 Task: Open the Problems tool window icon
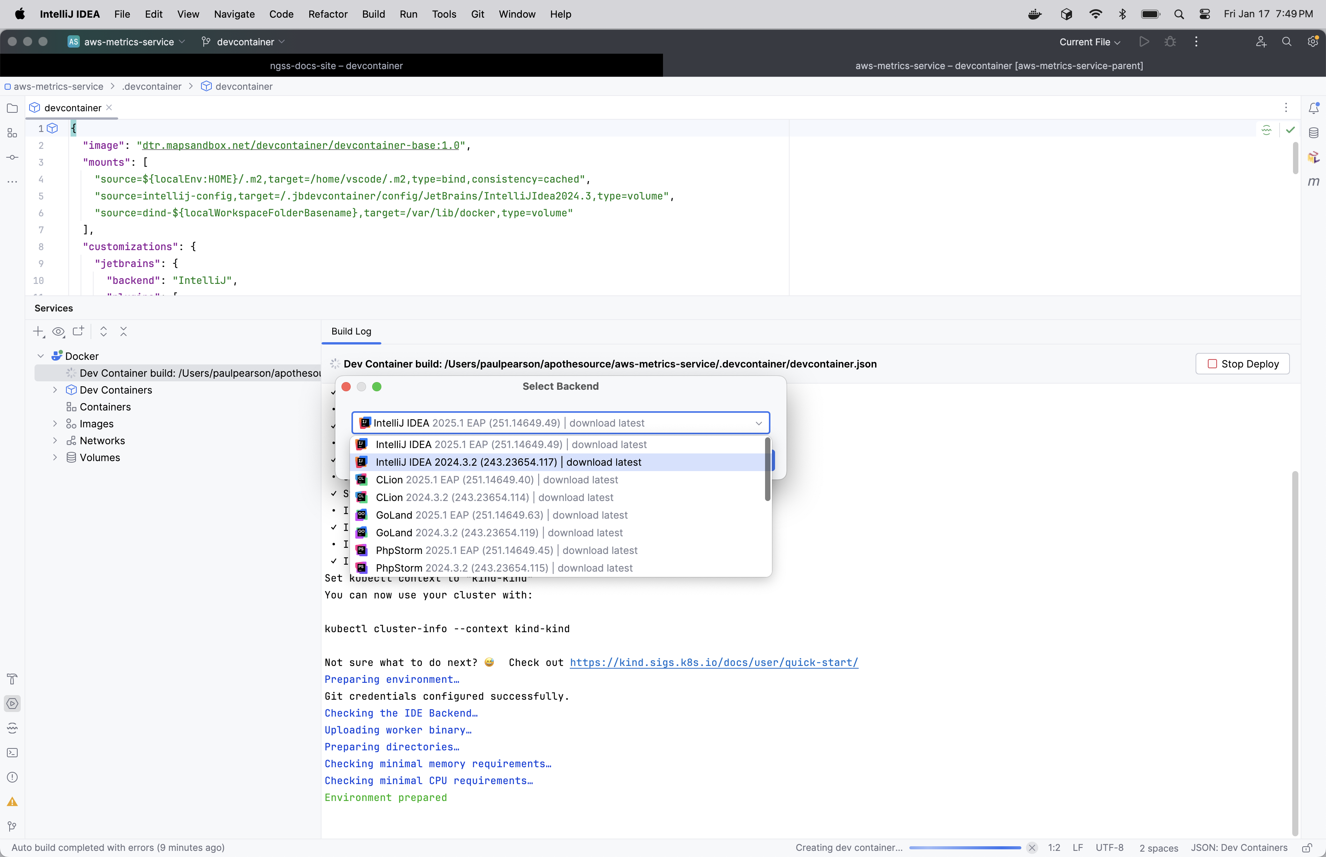pyautogui.click(x=12, y=777)
